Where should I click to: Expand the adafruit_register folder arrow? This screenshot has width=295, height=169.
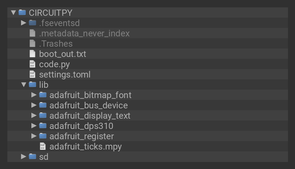coord(34,136)
